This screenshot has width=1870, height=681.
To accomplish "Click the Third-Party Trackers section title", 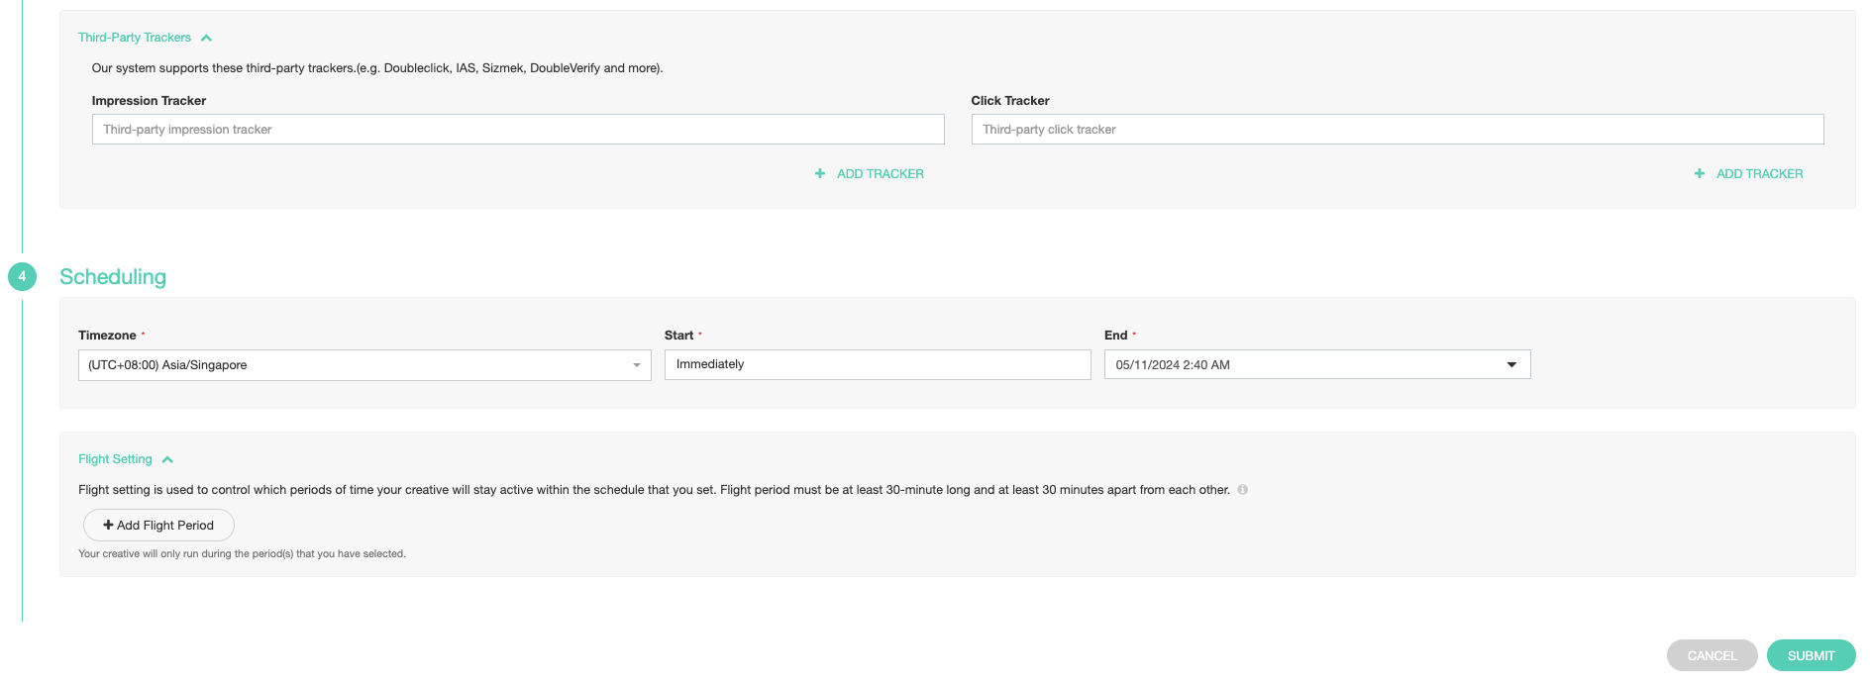I will (135, 38).
